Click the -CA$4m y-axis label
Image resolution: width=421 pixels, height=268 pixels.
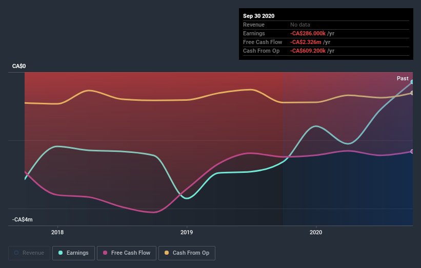[22, 219]
